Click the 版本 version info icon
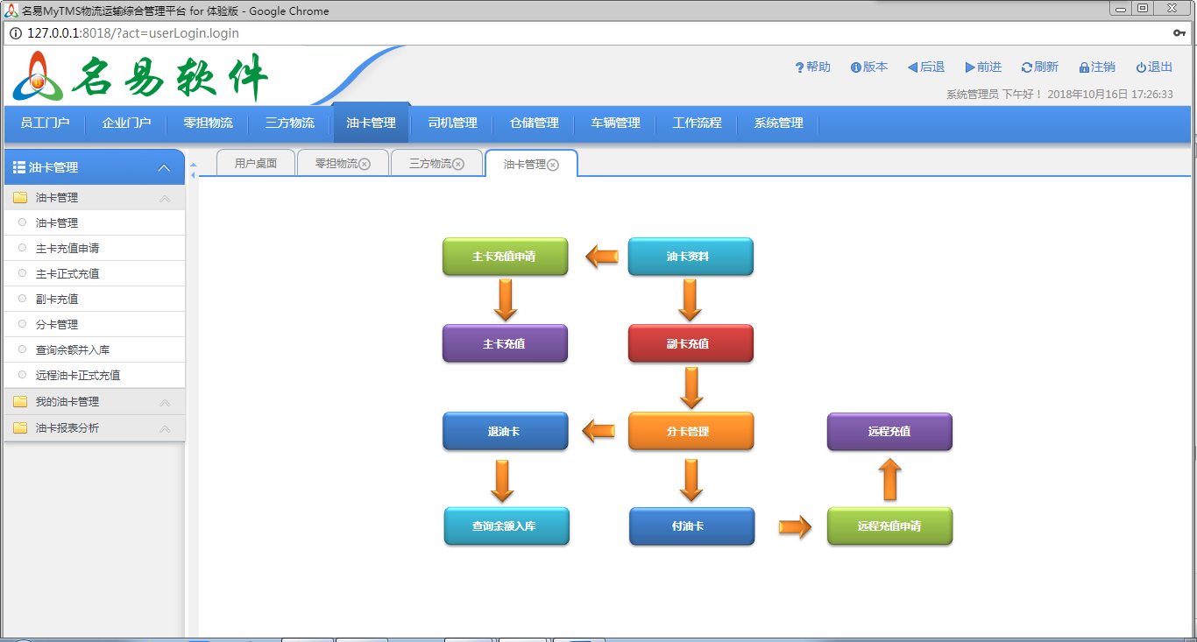This screenshot has width=1197, height=642. point(855,67)
